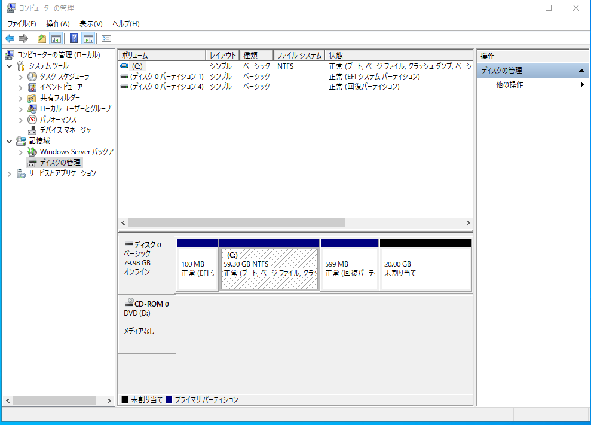Select デバイス マネージャー in the tree
The width and height of the screenshot is (591, 425).
pos(67,130)
